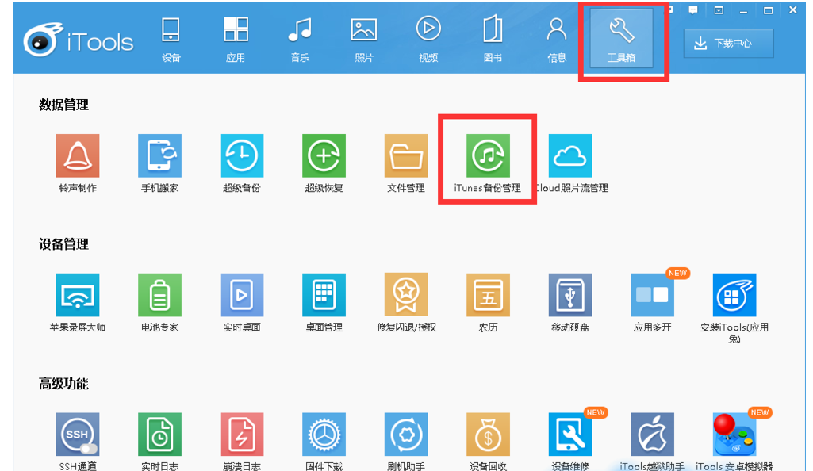Image resolution: width=813 pixels, height=471 pixels.
Task: Open the iCloud照片流管理 cloud icon
Action: point(570,155)
